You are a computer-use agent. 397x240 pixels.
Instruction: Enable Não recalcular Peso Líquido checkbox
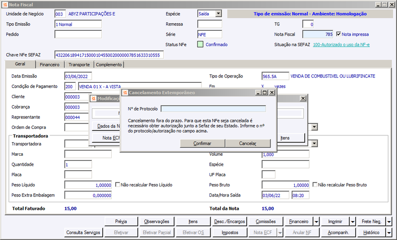[x=118, y=184]
